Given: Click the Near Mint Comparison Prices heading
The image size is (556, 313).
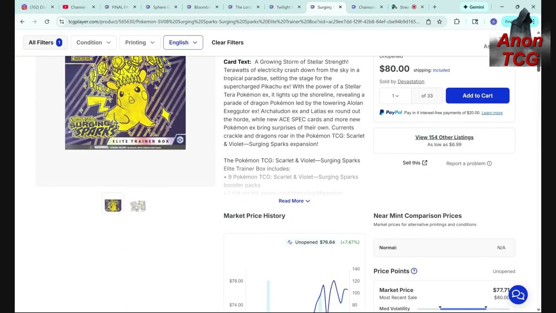Looking at the screenshot, I should (x=417, y=216).
